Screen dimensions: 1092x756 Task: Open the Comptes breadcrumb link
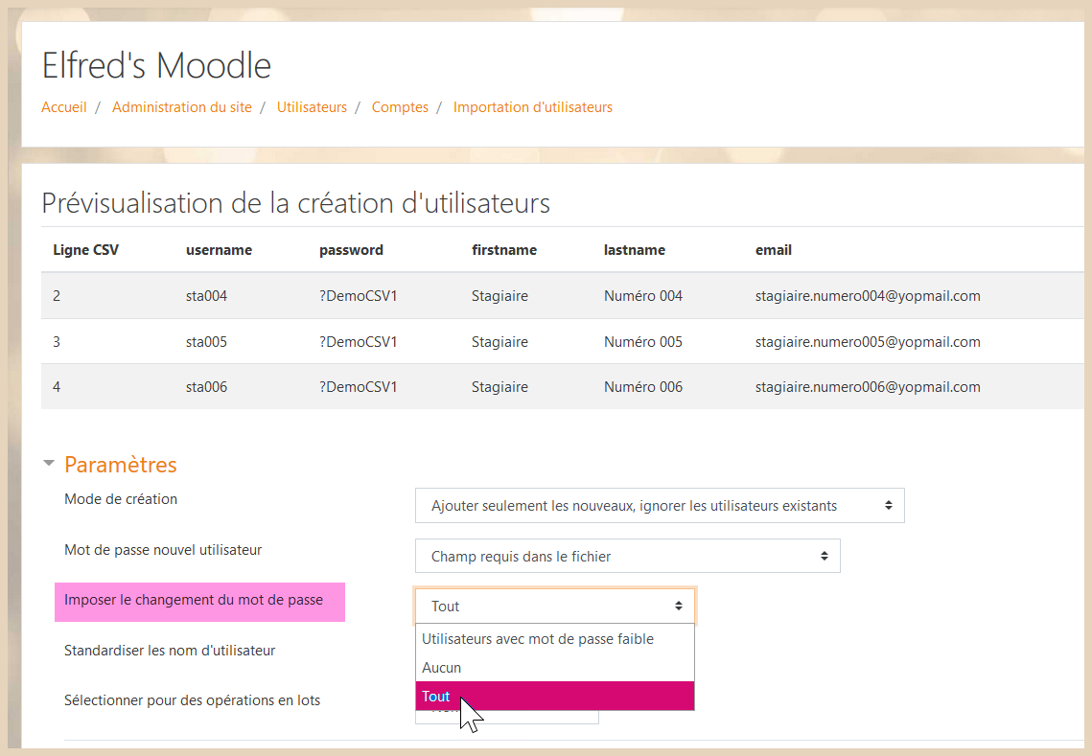coord(400,107)
